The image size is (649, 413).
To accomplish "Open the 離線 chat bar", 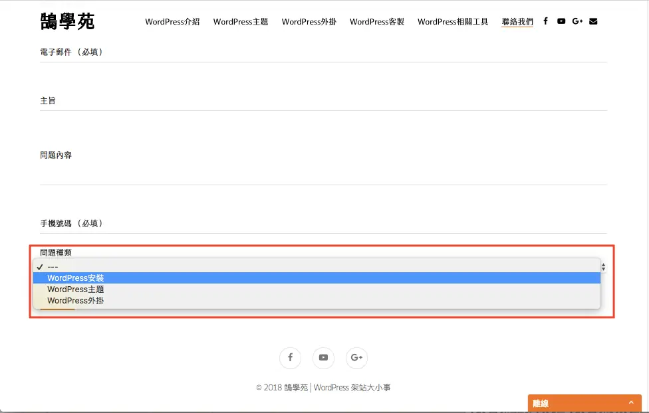I will [584, 403].
